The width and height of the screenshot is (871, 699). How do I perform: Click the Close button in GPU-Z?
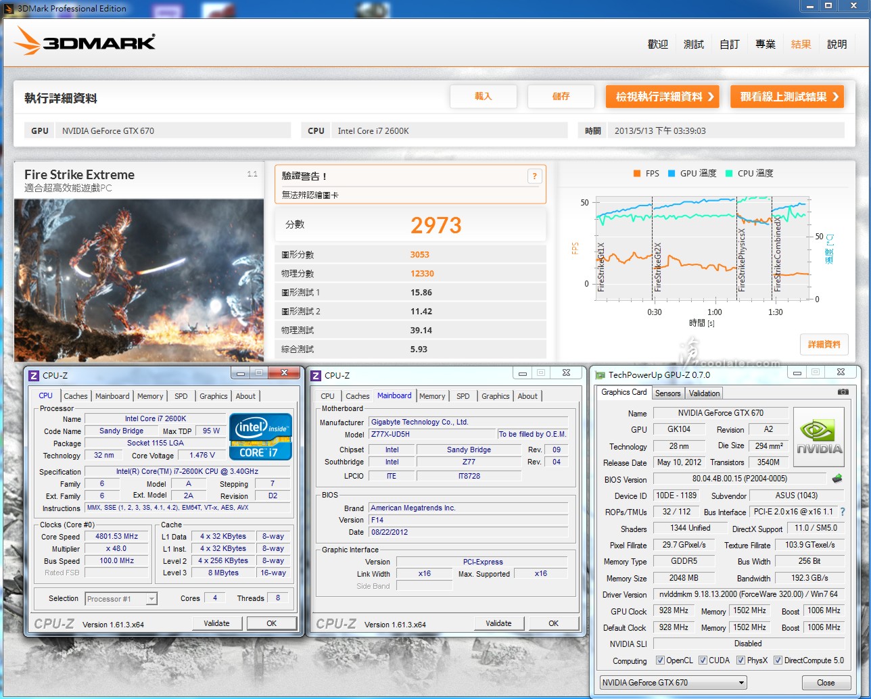point(826,683)
